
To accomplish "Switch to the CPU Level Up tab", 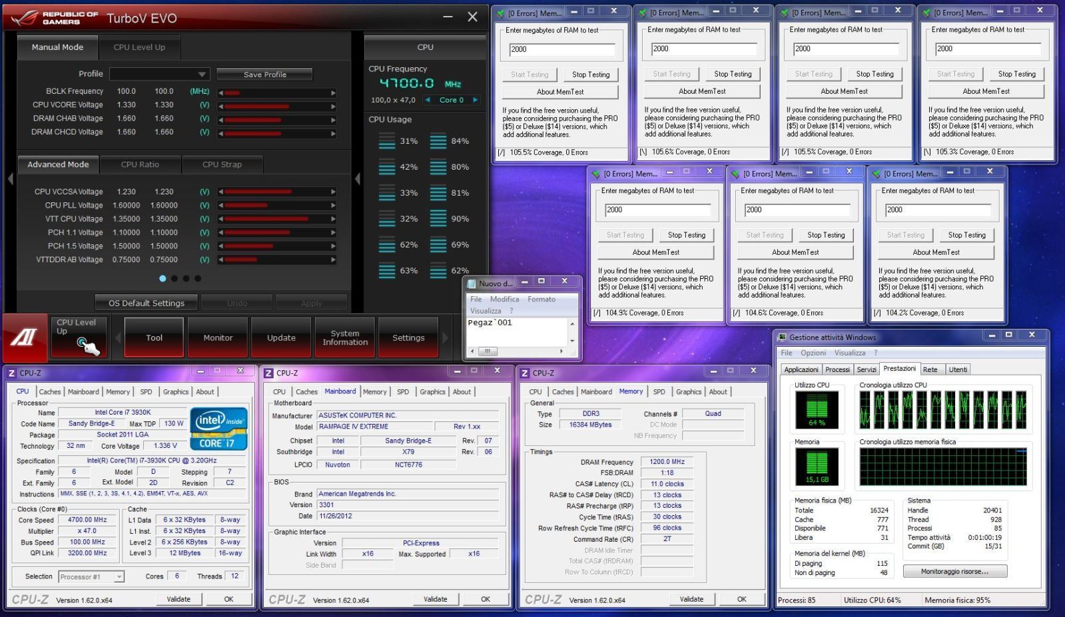I will (139, 47).
